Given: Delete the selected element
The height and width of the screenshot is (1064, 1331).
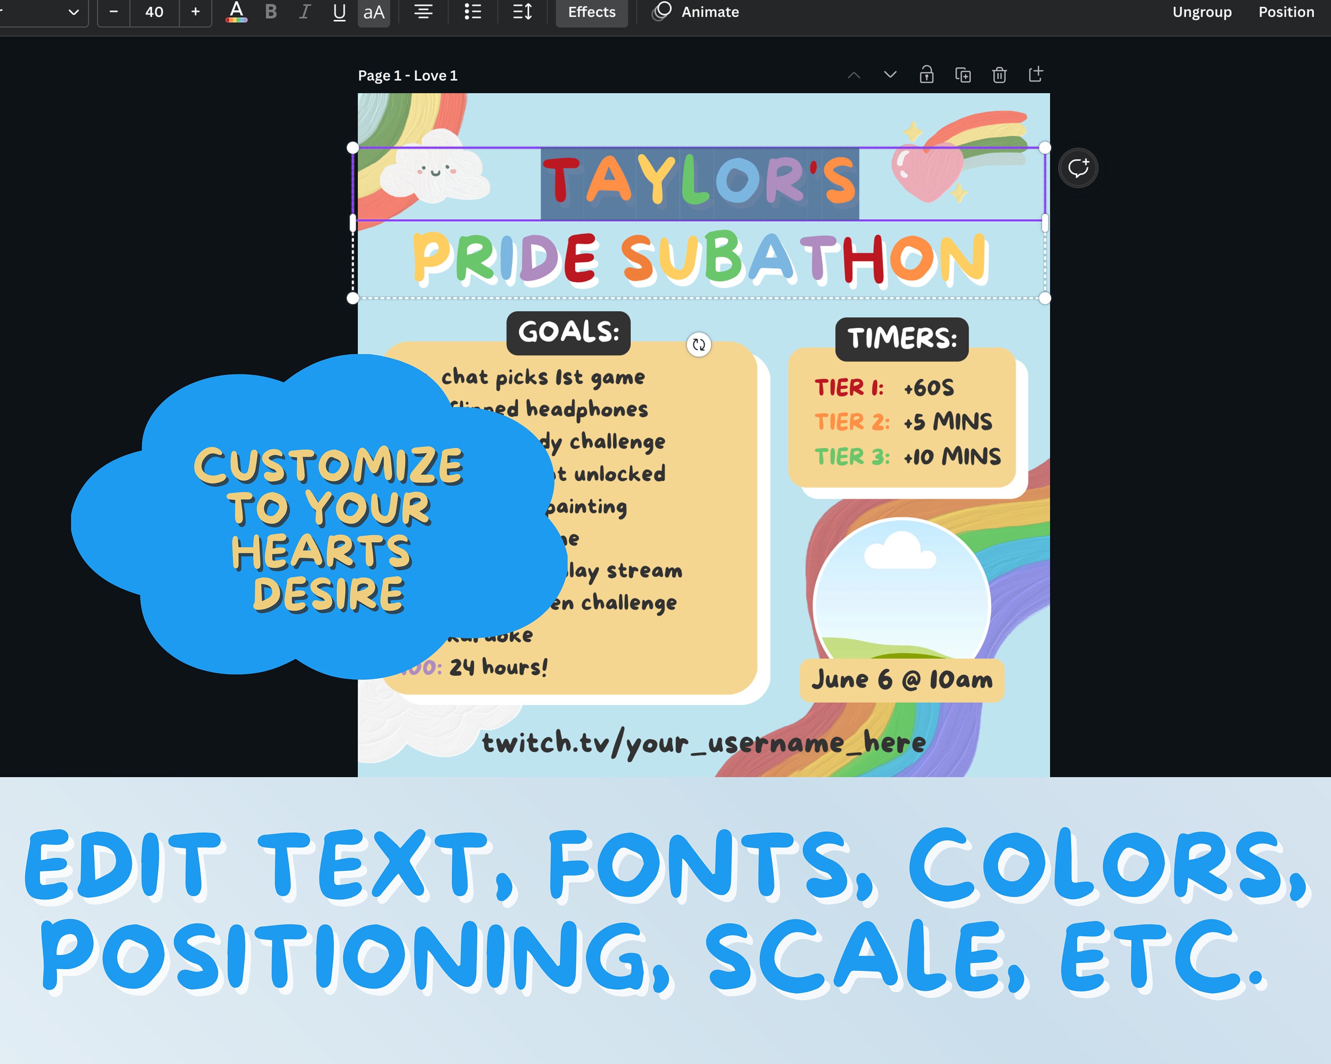Looking at the screenshot, I should (1000, 74).
